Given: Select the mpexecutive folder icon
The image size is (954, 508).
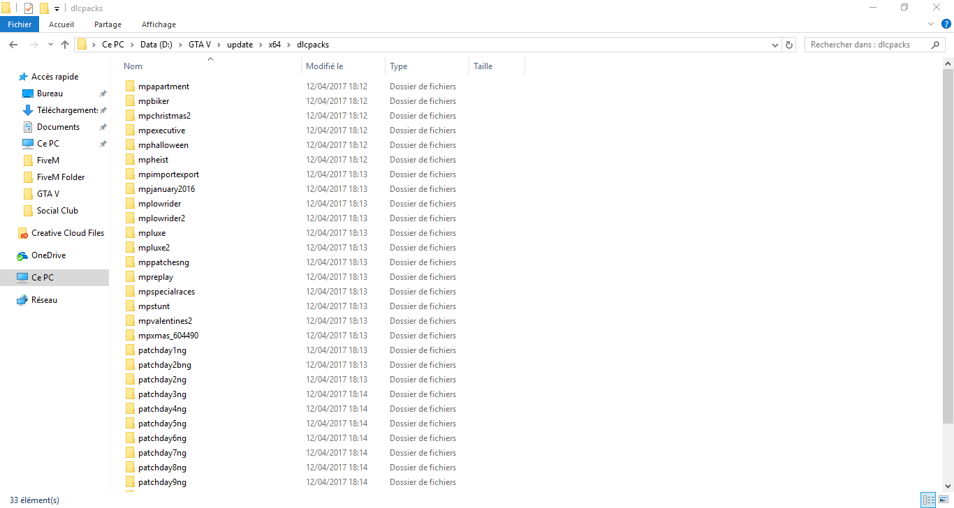Looking at the screenshot, I should (130, 130).
